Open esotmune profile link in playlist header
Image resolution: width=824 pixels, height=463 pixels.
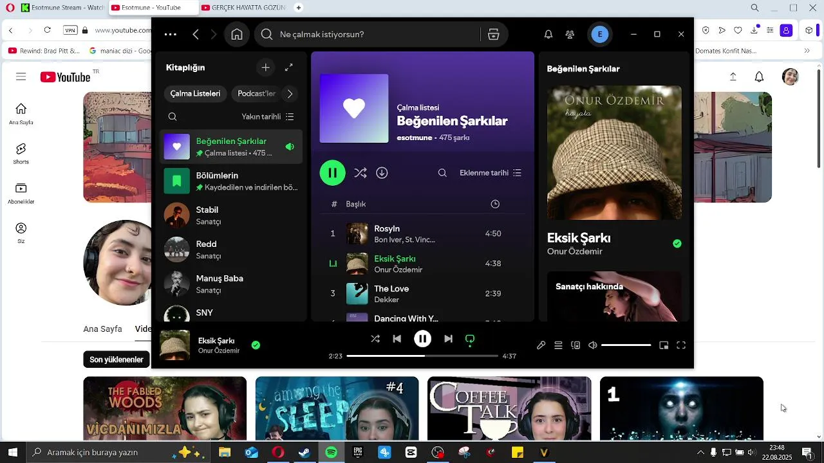pyautogui.click(x=415, y=138)
